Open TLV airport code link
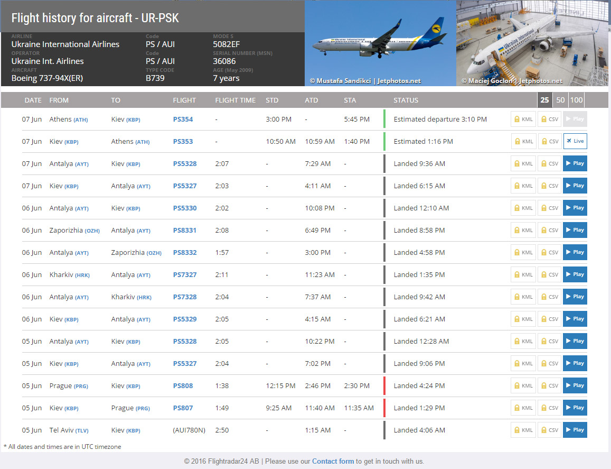The height and width of the screenshot is (469, 611). (x=82, y=431)
